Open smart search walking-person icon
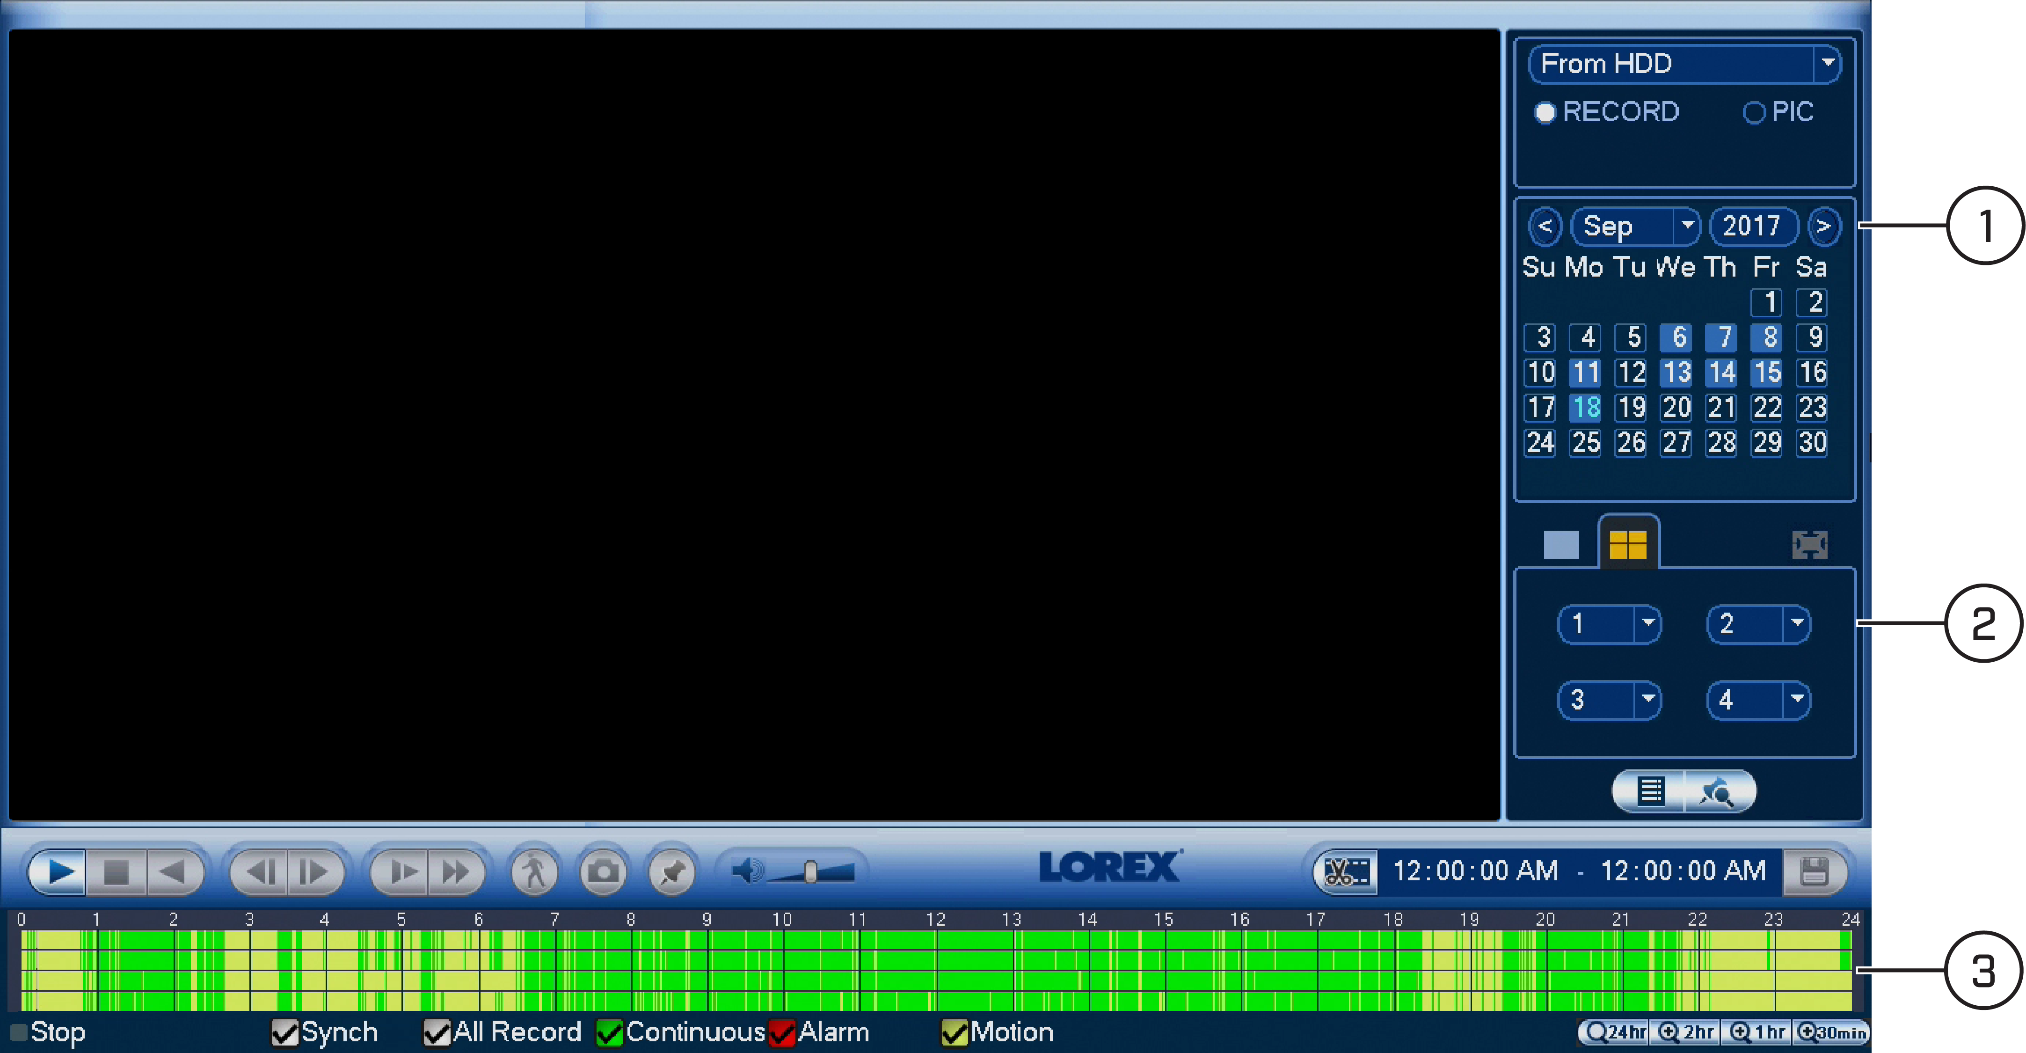 (535, 871)
